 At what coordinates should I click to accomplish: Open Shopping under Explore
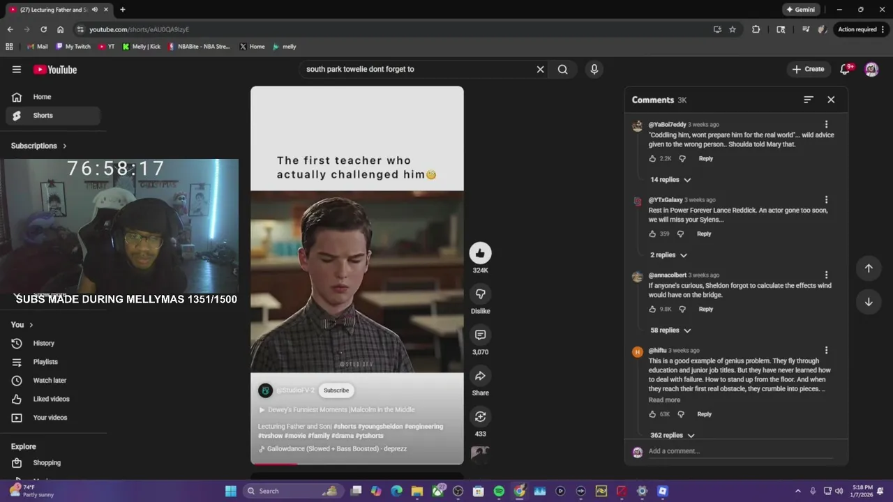tap(53, 462)
